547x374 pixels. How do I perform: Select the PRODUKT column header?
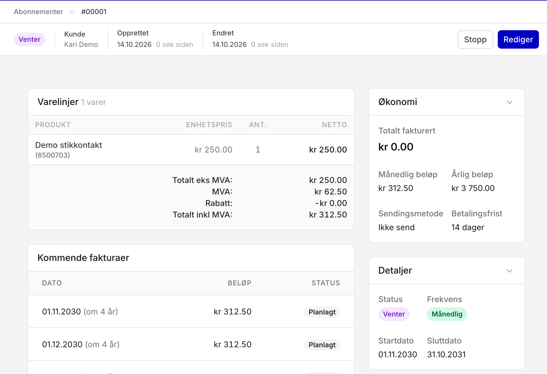point(53,125)
